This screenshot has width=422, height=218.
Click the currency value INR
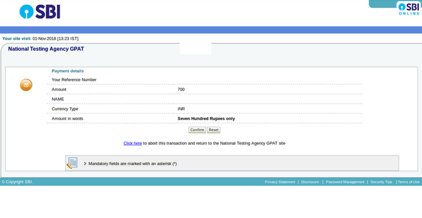pos(181,109)
